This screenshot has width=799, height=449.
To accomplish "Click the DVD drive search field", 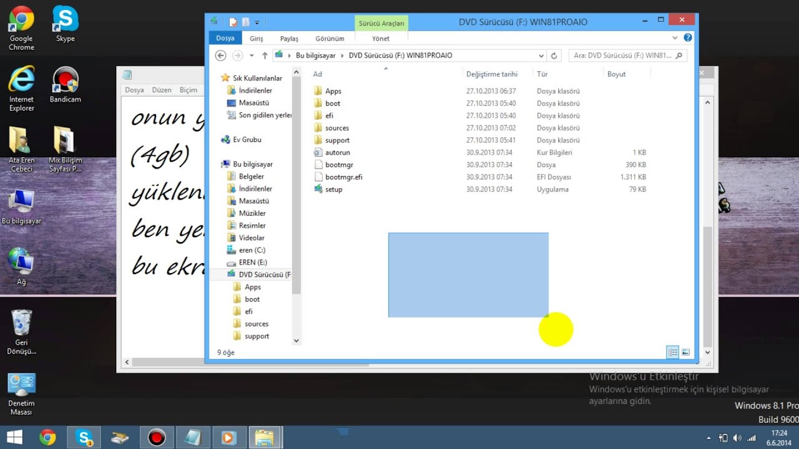I will (x=627, y=56).
